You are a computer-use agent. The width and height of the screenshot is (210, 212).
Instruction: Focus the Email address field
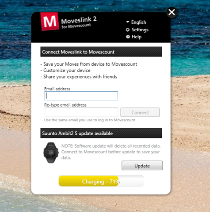(81, 96)
